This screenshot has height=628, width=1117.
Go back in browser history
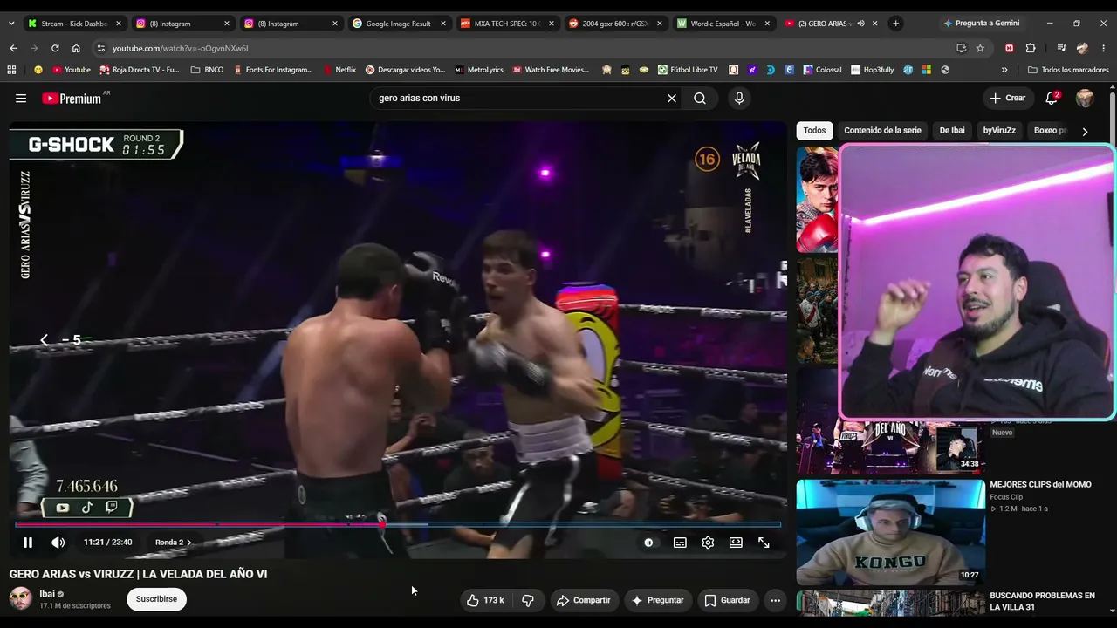tap(13, 48)
